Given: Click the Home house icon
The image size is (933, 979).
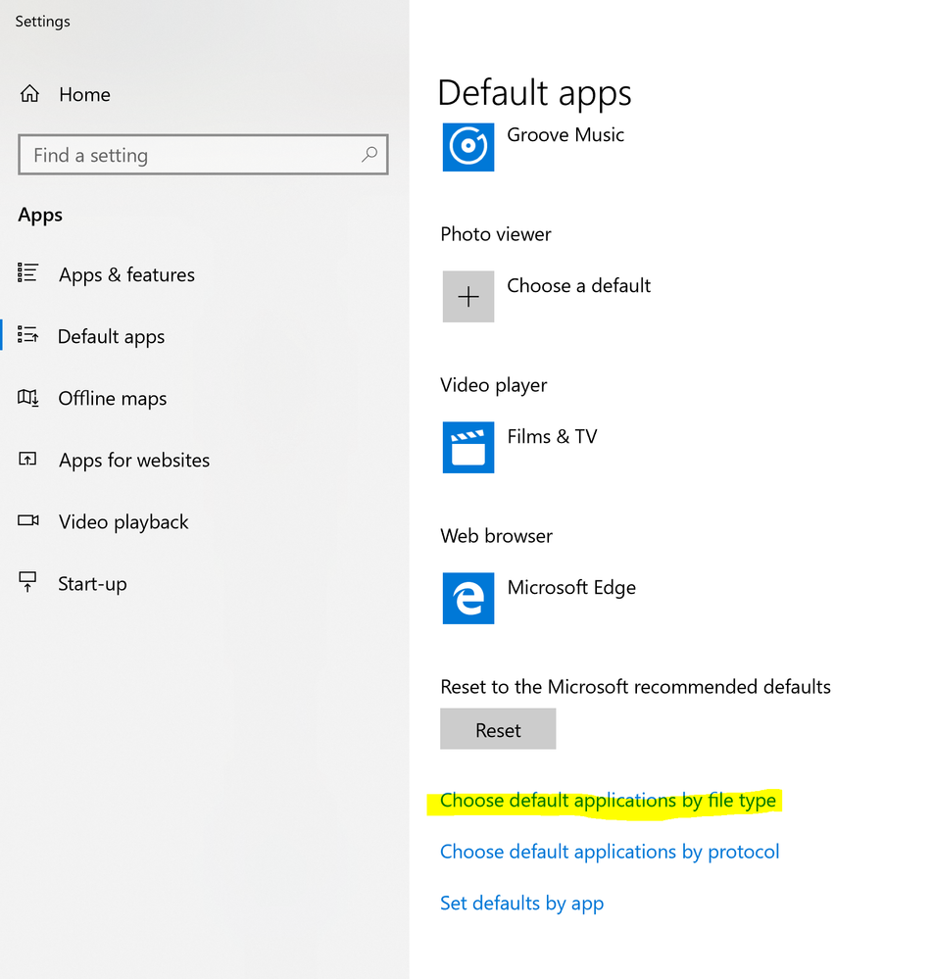Looking at the screenshot, I should pos(29,94).
